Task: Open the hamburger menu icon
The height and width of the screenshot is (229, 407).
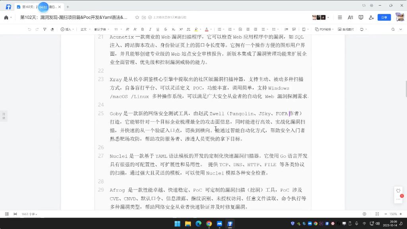Action: pos(340,17)
